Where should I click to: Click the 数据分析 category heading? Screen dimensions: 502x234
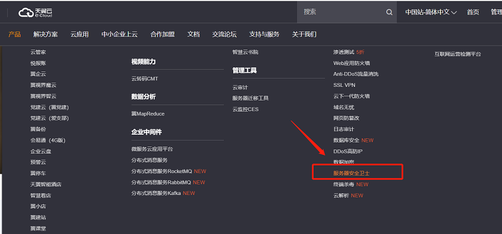[144, 97]
